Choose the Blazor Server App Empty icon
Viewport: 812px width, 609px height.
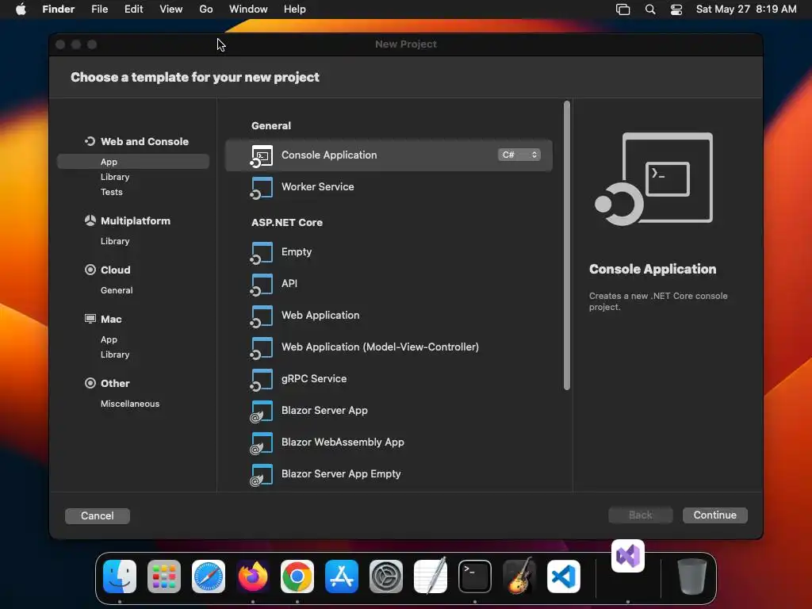tap(262, 474)
